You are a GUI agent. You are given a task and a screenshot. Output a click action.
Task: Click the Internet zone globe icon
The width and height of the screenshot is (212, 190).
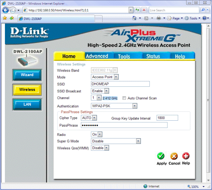pyautogui.click(x=145, y=186)
